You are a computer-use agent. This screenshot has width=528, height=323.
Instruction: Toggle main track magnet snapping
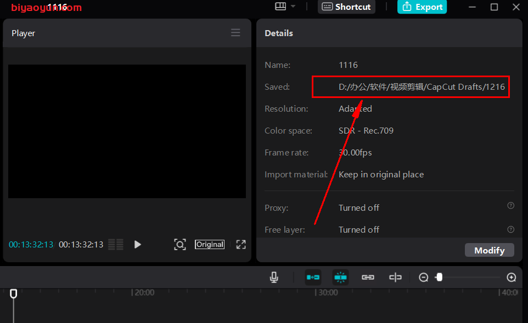pos(313,278)
